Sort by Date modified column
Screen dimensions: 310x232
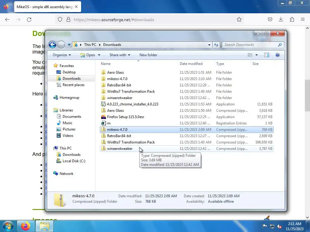tap(191, 64)
